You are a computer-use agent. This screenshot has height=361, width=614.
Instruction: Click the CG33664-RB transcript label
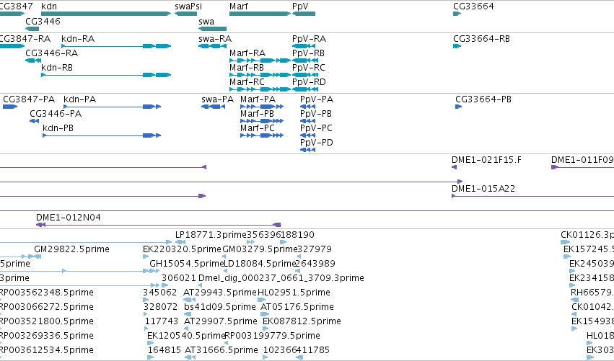[x=481, y=39]
